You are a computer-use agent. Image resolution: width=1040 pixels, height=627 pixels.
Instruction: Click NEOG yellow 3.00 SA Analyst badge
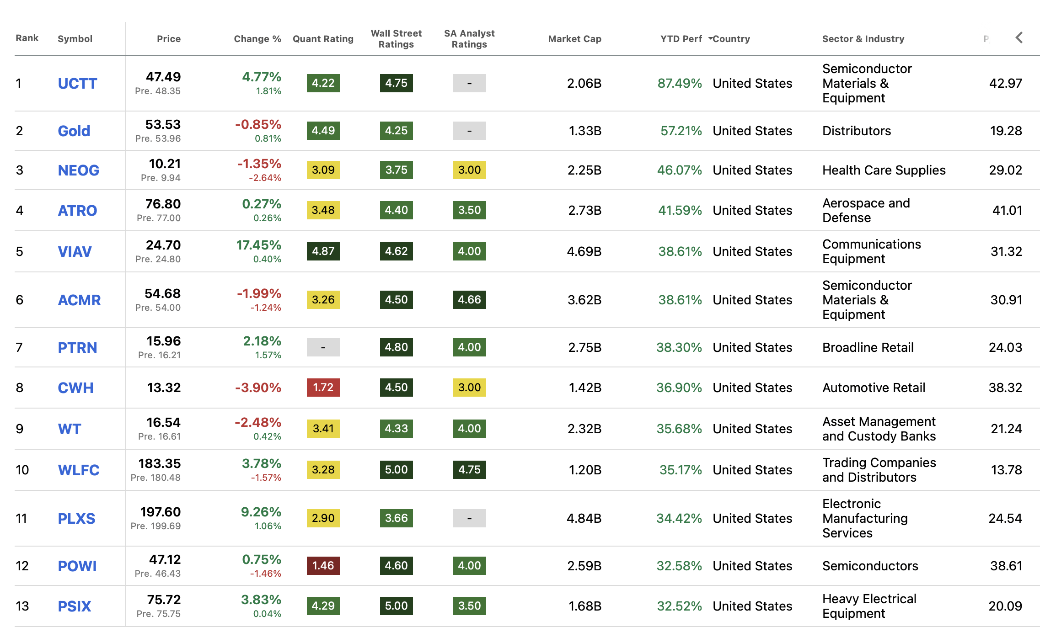coord(469,170)
